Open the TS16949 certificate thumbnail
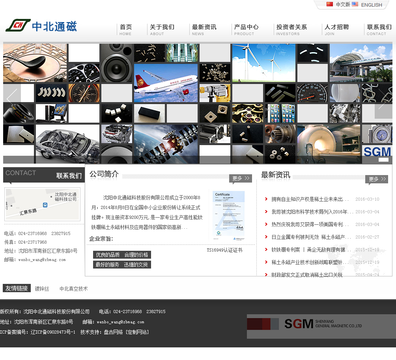Viewport: 396px width, 360px height. [228, 215]
